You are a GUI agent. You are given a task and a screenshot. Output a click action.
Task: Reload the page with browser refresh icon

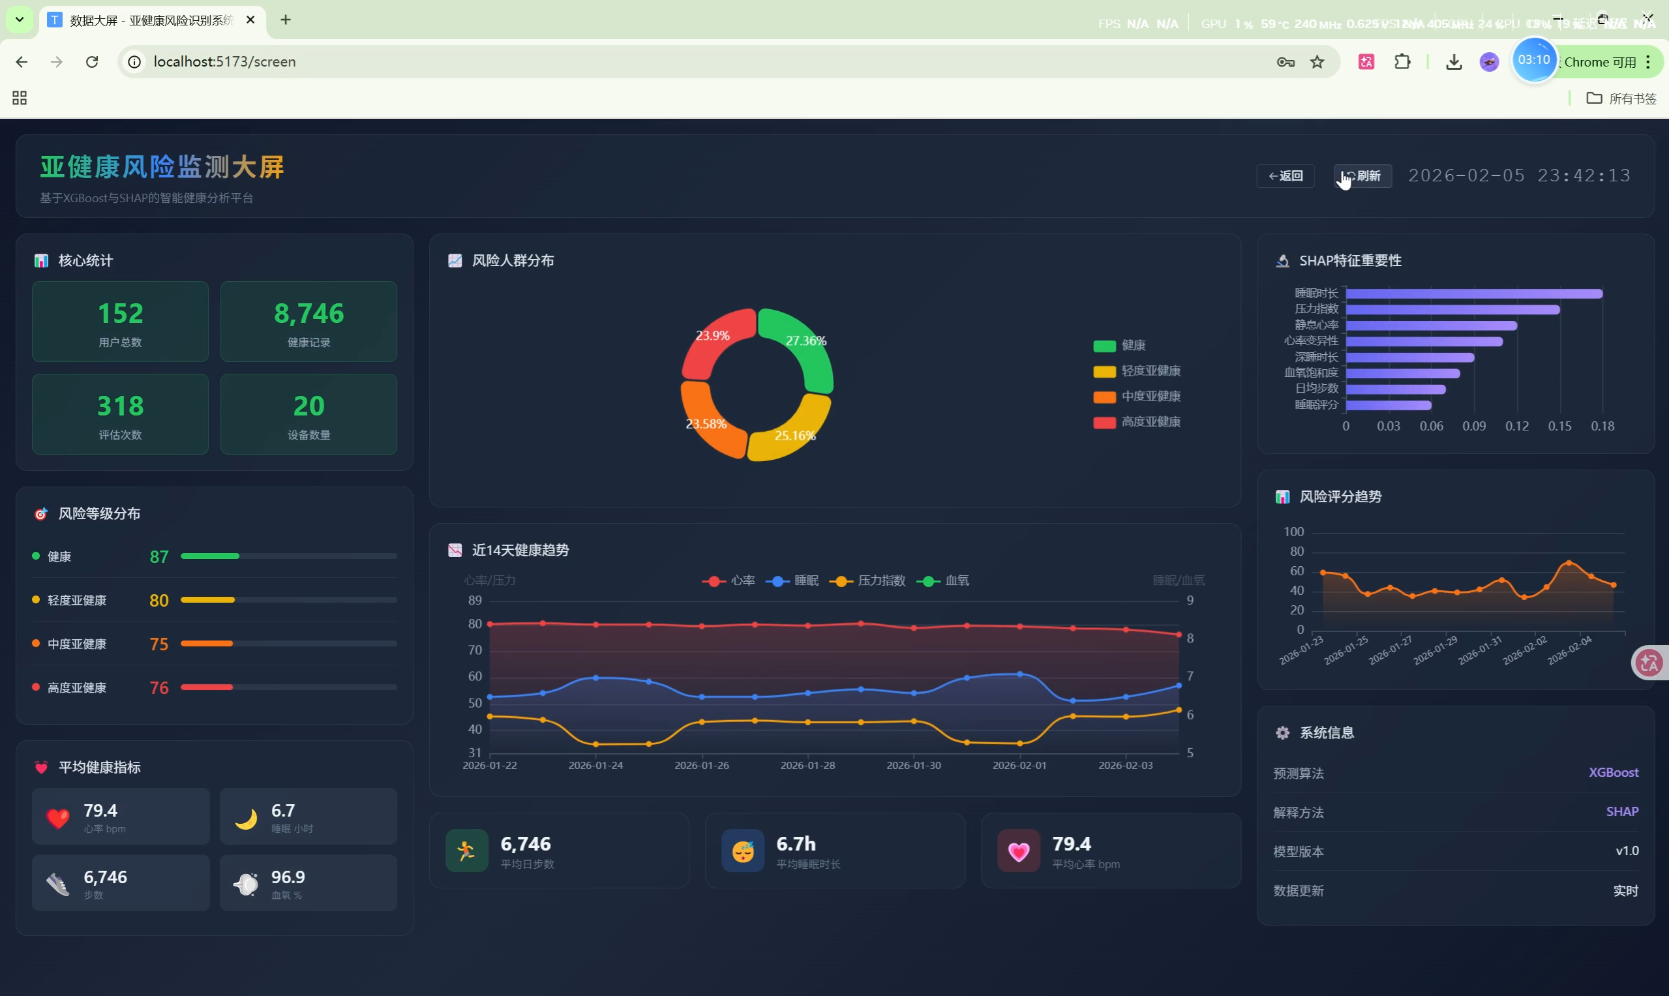pyautogui.click(x=92, y=62)
